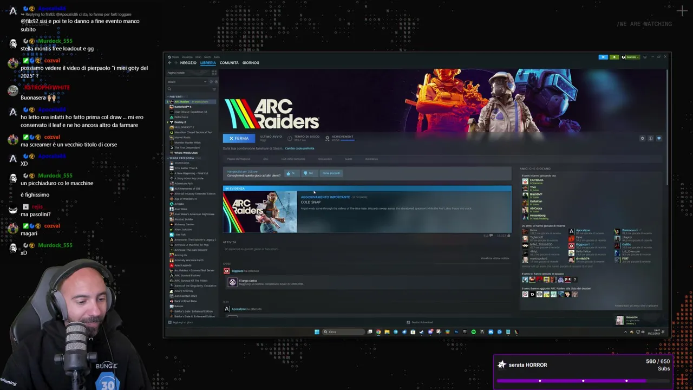Open the Discussioni link
Image resolution: width=693 pixels, height=390 pixels.
click(x=325, y=159)
